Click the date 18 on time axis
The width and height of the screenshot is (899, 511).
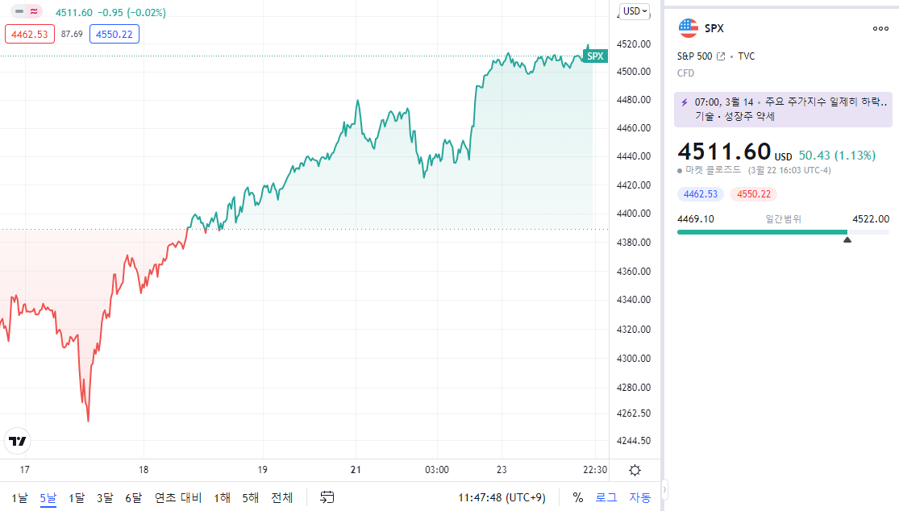tap(144, 470)
